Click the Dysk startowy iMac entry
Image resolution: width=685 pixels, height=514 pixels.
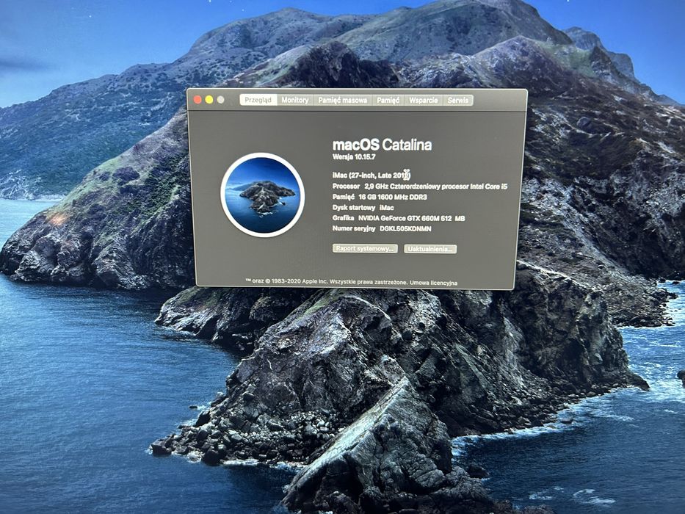click(x=363, y=208)
